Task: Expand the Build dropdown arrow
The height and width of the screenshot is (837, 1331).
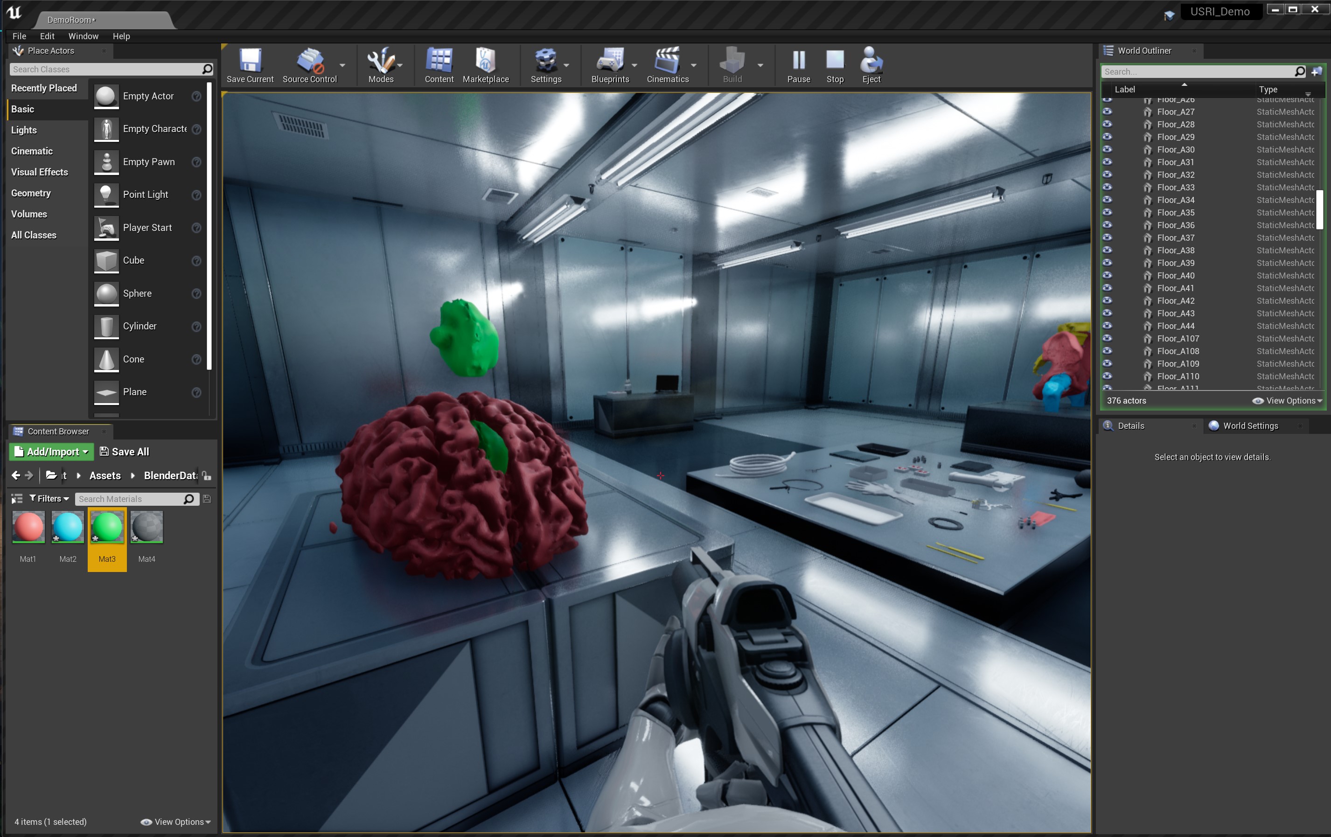Action: (x=759, y=65)
